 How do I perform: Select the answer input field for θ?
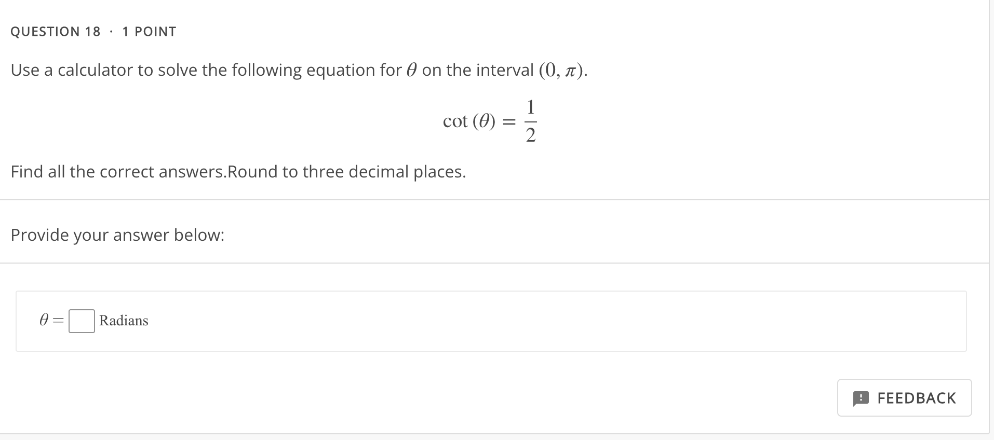click(x=80, y=321)
